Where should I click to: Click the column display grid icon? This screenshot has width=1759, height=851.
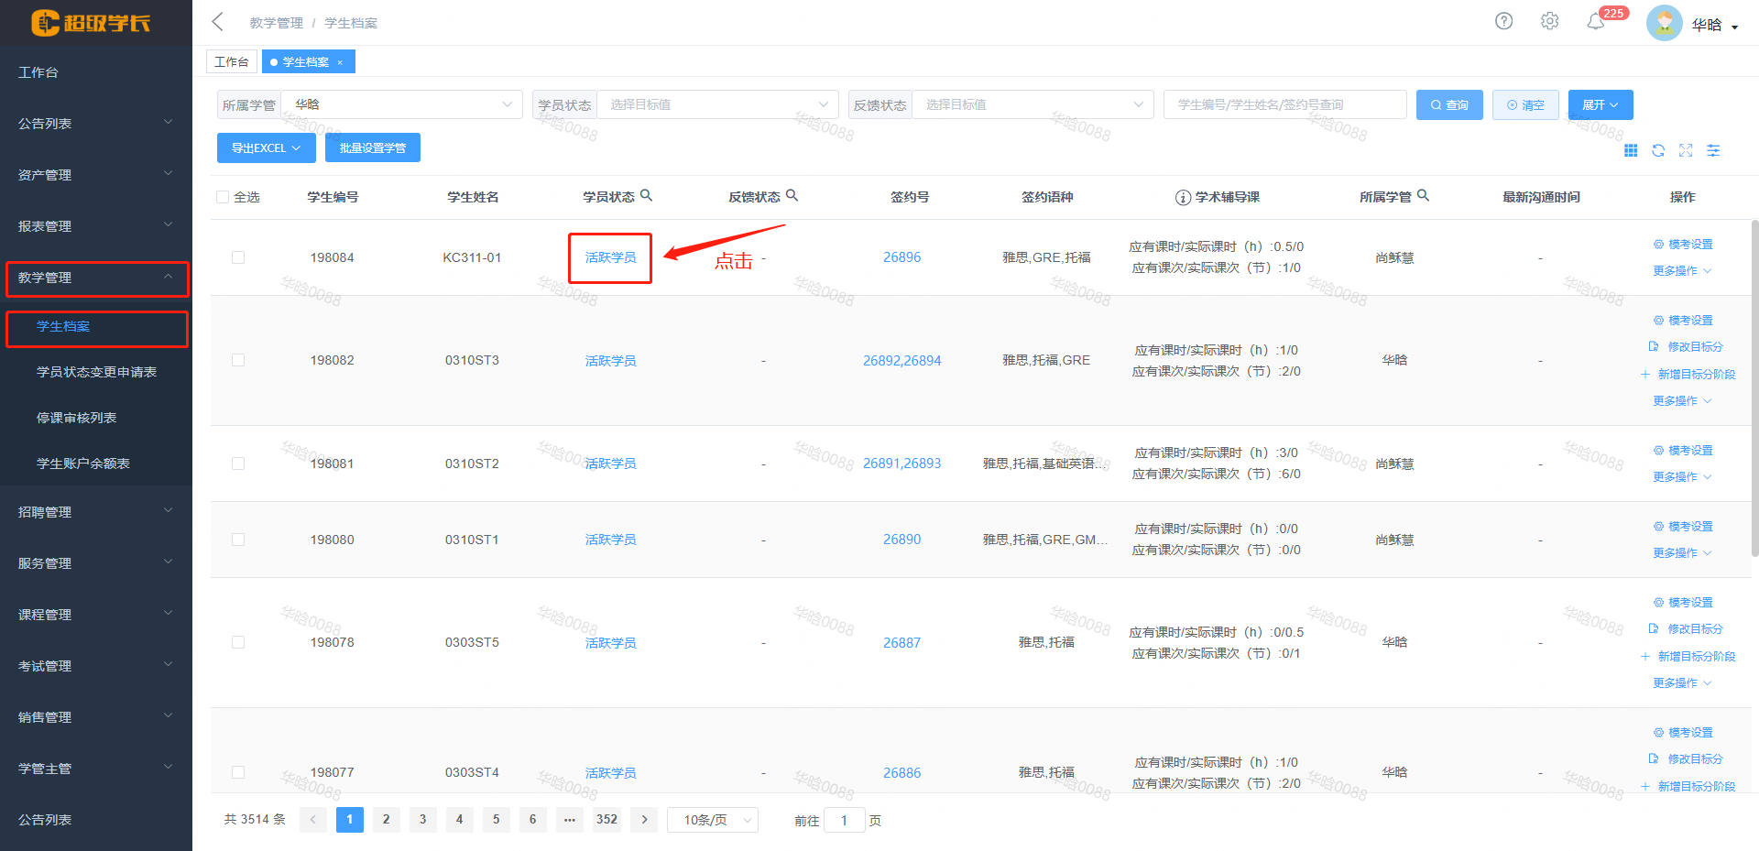tap(1631, 150)
